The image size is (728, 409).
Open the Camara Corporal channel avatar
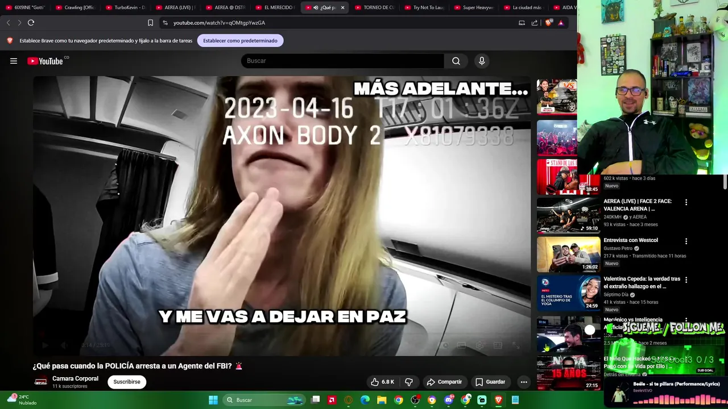coord(40,382)
